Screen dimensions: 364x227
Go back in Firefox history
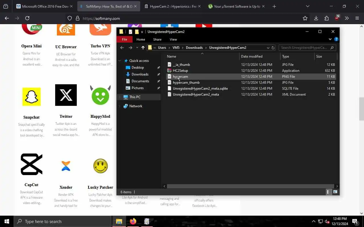point(7,18)
